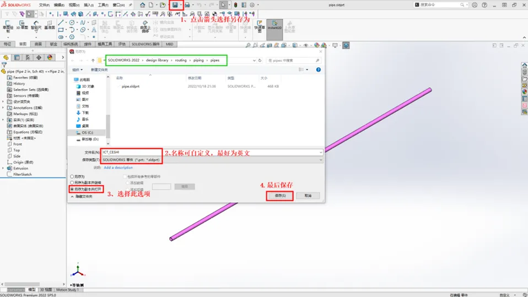Click the Home icon in title bar

coord(142,5)
